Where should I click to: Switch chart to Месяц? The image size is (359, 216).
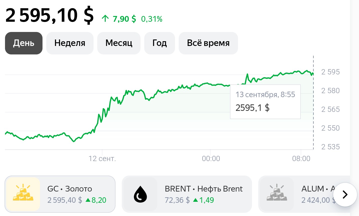[x=119, y=43]
